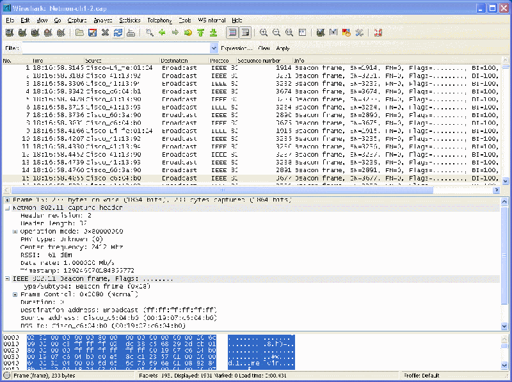The height and width of the screenshot is (382, 512).
Task: Open the filter history dropdown
Action: point(214,49)
